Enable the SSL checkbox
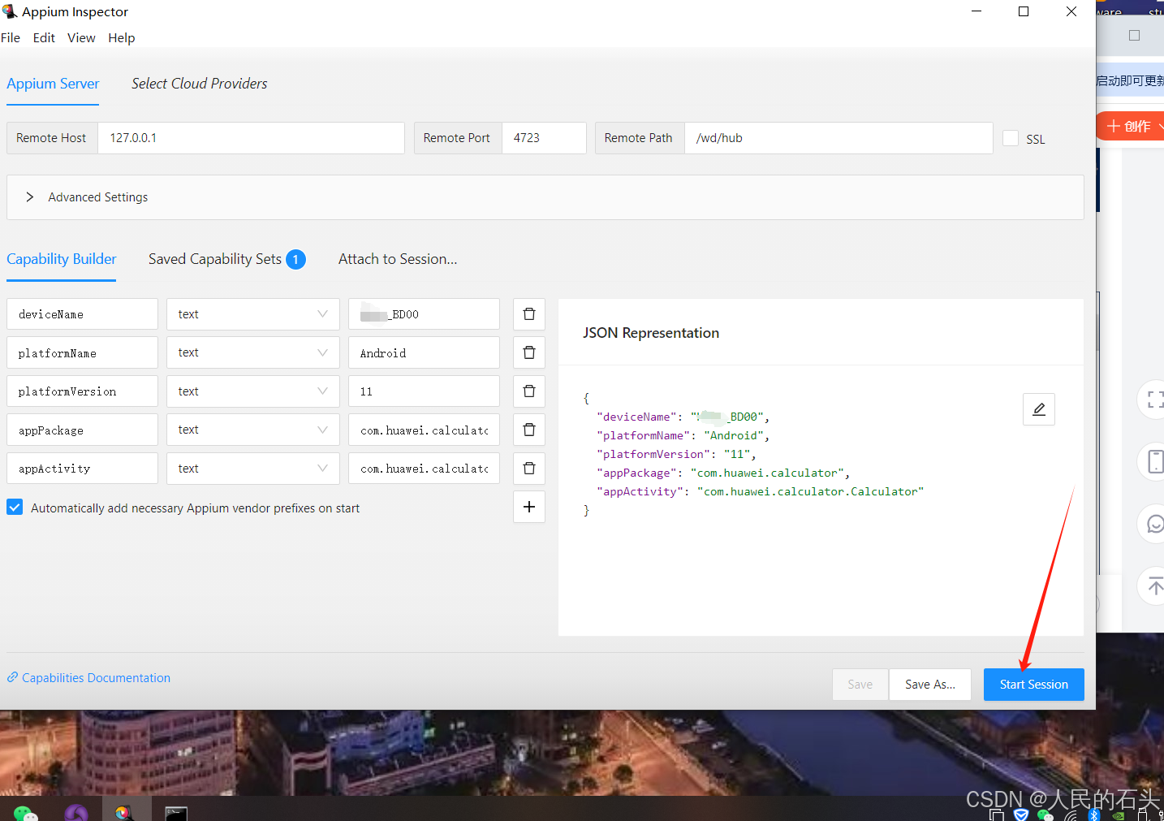The height and width of the screenshot is (821, 1164). 1011,138
